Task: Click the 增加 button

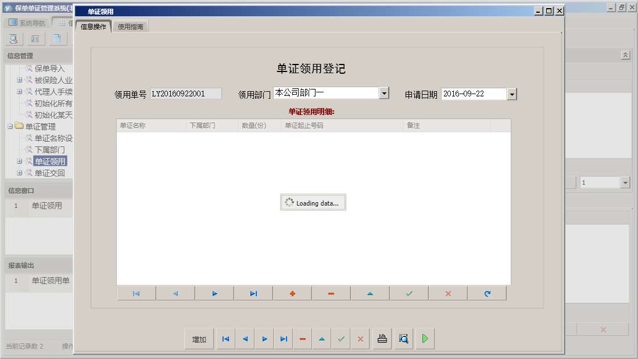Action: coord(199,339)
